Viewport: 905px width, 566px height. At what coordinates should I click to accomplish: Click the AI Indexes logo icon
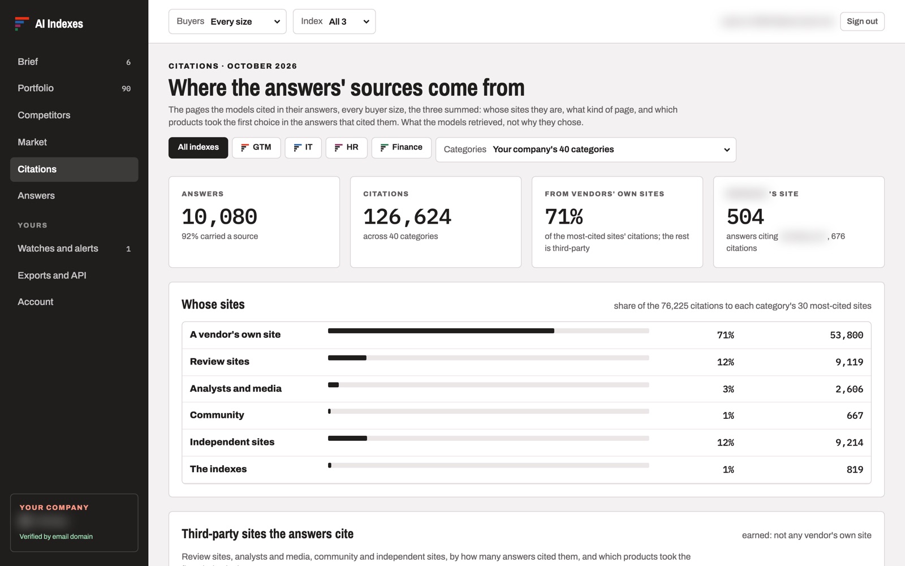21,23
